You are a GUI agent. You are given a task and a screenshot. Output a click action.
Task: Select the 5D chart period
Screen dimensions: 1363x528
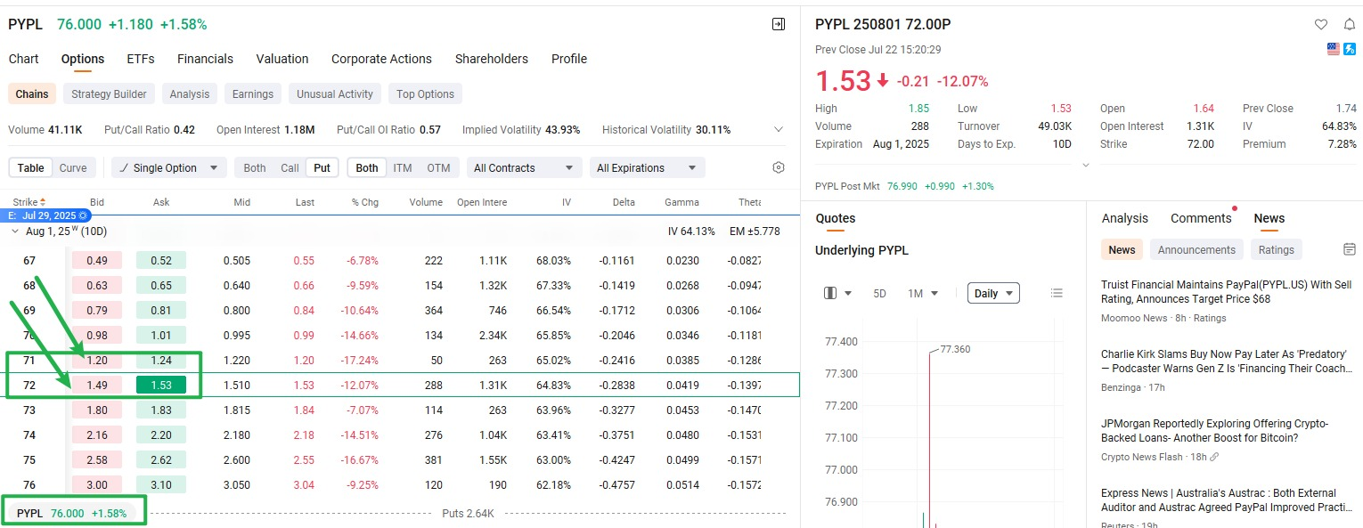pyautogui.click(x=879, y=293)
